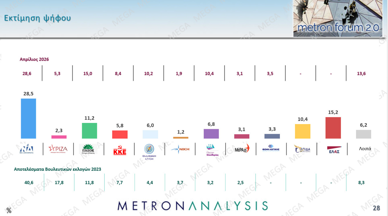Select the yellow 10,4 bar
388x216 pixels.
(303, 131)
